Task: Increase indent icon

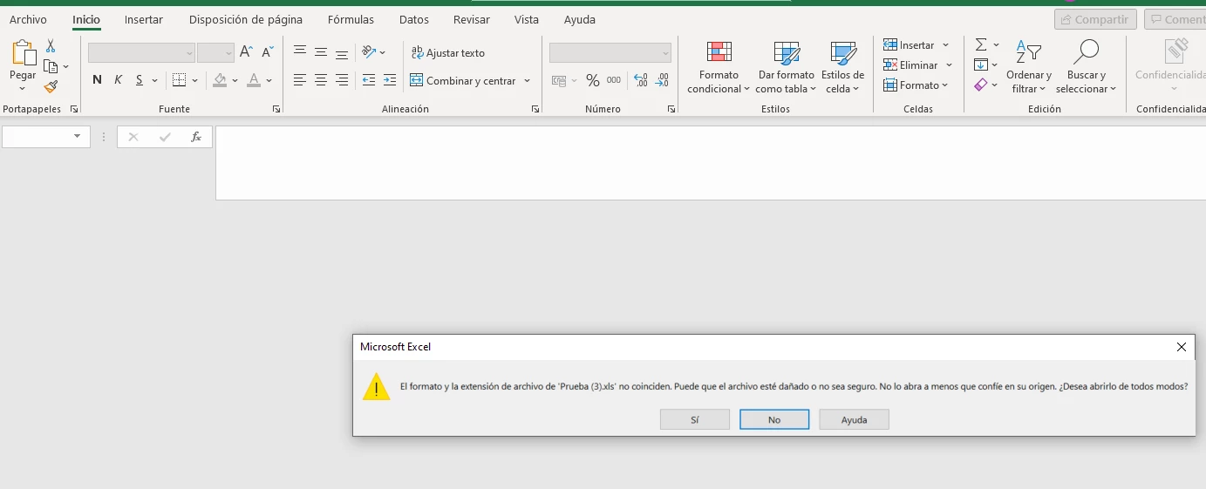Action: 390,80
